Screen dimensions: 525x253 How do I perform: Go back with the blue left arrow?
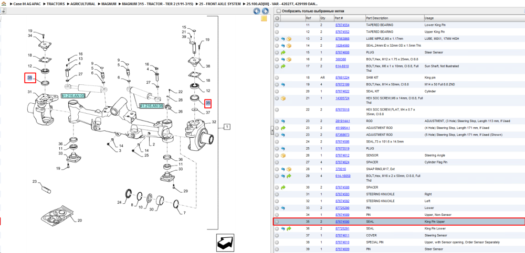pyautogui.click(x=257, y=11)
